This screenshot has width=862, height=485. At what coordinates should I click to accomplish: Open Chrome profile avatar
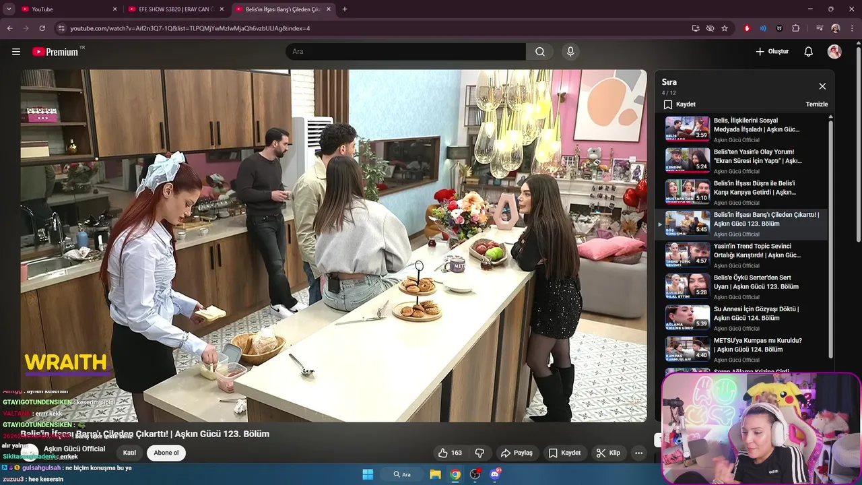pos(836,28)
